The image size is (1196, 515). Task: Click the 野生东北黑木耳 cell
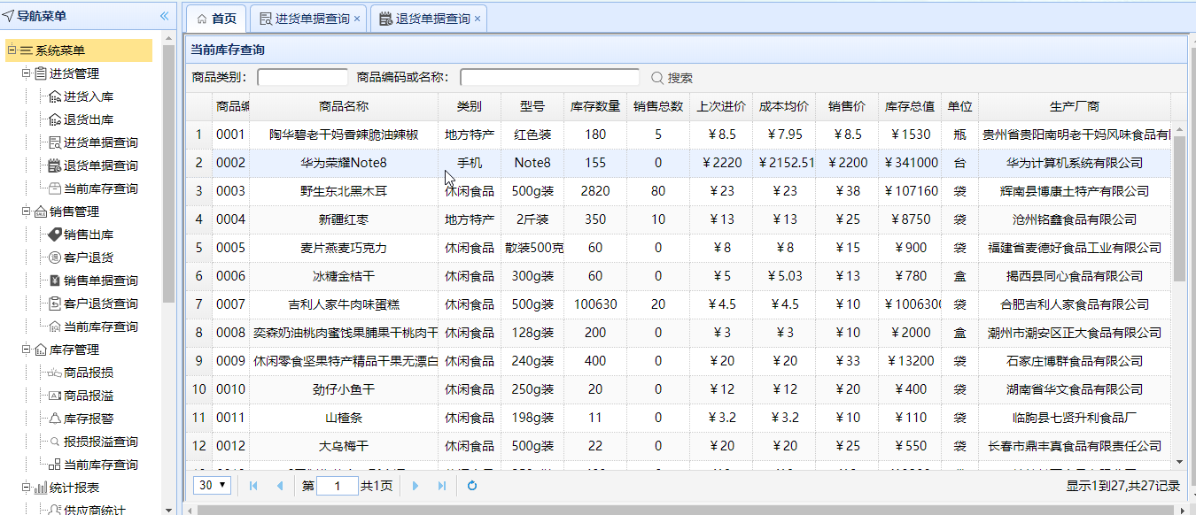coord(344,191)
